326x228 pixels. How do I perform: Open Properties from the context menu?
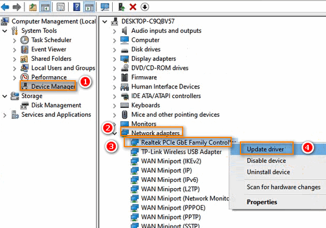point(262,202)
